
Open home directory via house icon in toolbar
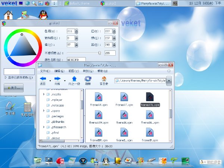tap(104, 79)
